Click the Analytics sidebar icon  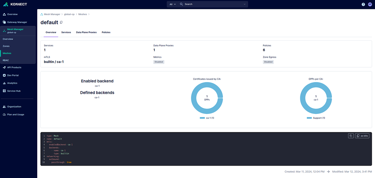[4, 83]
